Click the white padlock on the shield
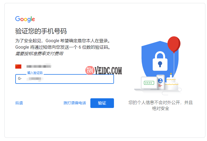 tap(160, 61)
